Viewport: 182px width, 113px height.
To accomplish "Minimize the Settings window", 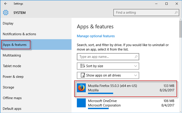I will pyautogui.click(x=156, y=4).
